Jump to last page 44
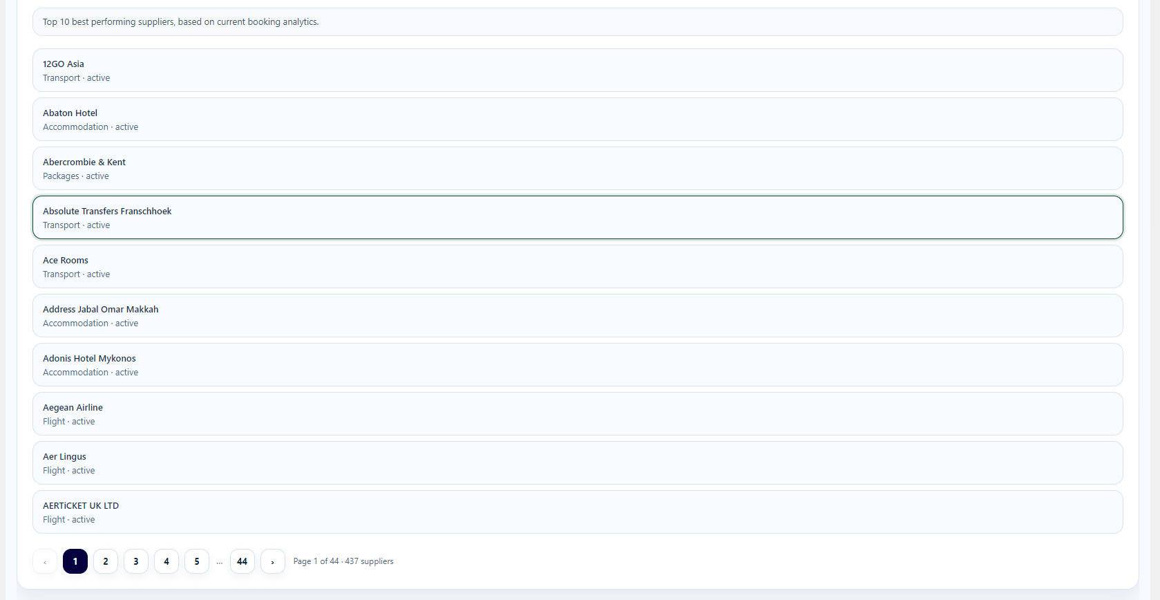1160x600 pixels. tap(243, 561)
